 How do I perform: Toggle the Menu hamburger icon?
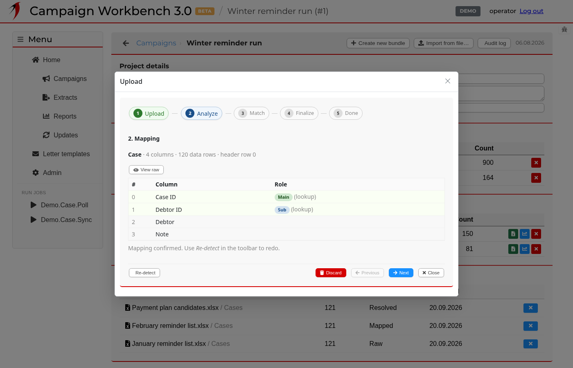(20, 39)
